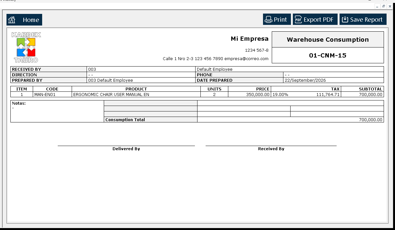The width and height of the screenshot is (395, 230).
Task: Click the DIRECTION label
Action: (25, 75)
